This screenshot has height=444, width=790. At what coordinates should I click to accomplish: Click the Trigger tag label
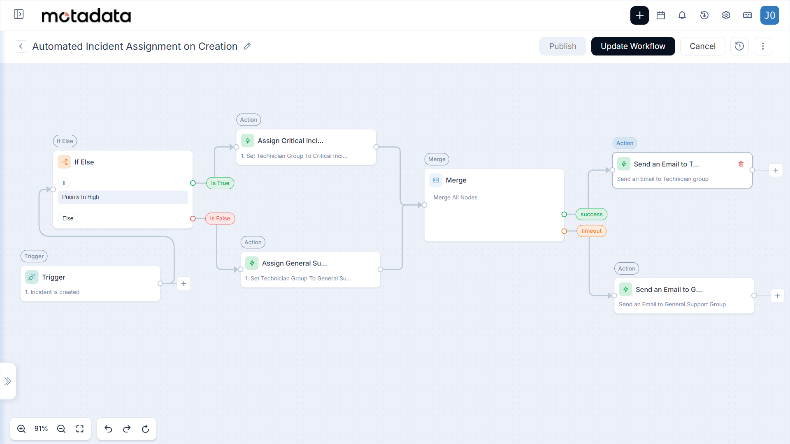pos(34,256)
